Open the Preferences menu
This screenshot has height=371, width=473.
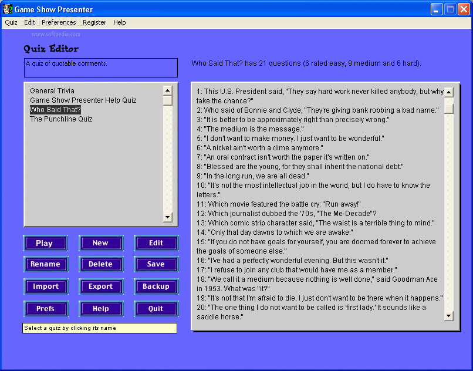point(59,22)
